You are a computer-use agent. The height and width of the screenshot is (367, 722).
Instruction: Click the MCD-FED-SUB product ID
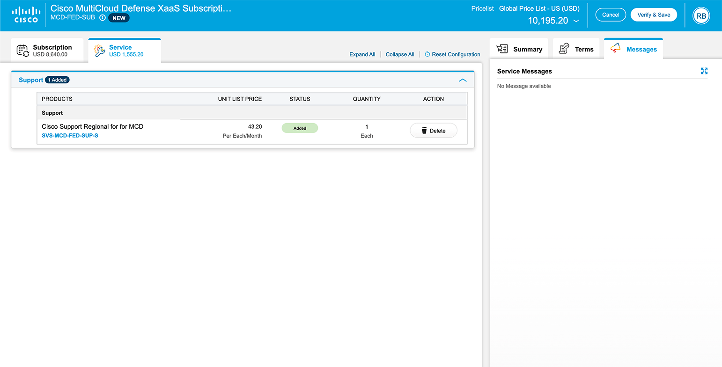click(73, 17)
